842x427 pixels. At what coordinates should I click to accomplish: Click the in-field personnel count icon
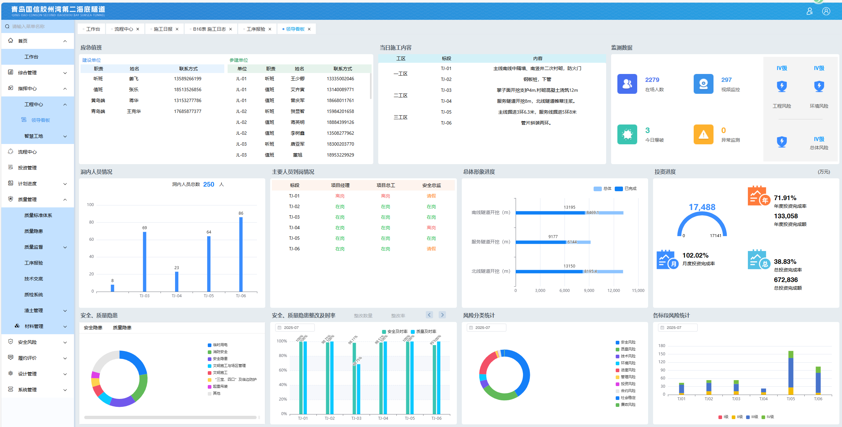coord(627,84)
